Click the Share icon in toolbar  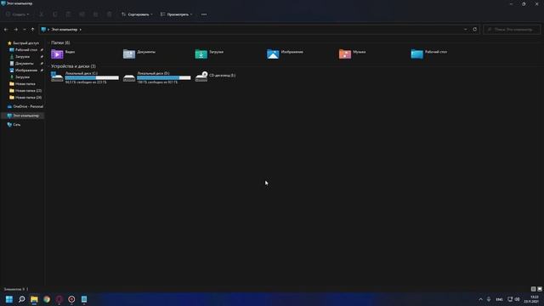[95, 14]
